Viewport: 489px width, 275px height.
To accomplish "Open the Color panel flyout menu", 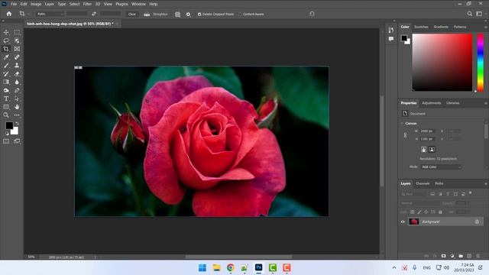I will (486, 27).
